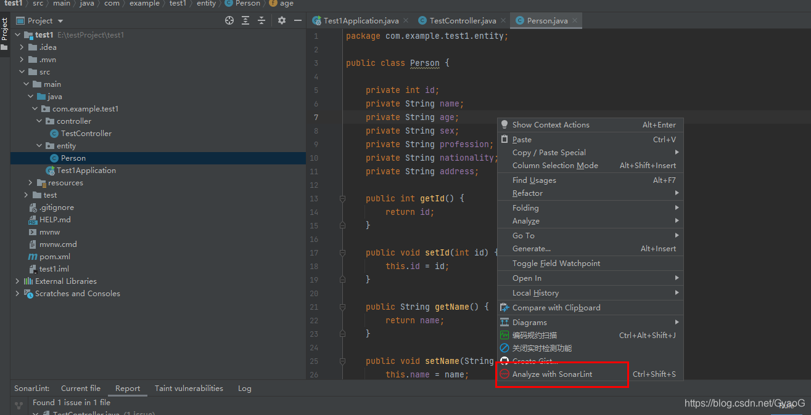Collapse the main folder
811x415 pixels.
(27, 84)
